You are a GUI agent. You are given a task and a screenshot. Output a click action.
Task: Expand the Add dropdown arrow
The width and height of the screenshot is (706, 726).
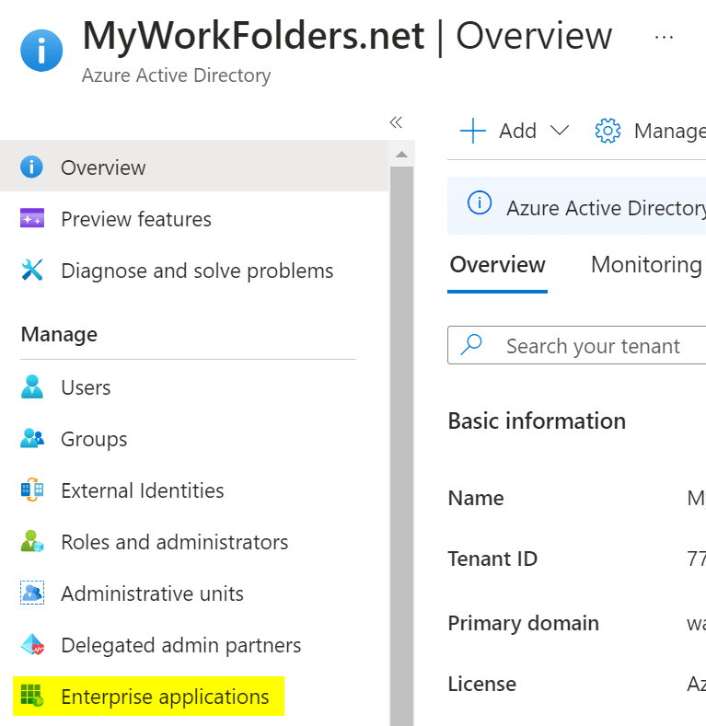pos(560,131)
